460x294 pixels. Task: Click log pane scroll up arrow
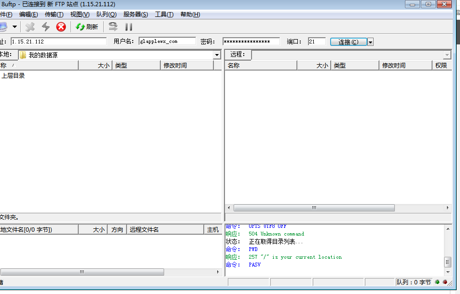(x=447, y=229)
